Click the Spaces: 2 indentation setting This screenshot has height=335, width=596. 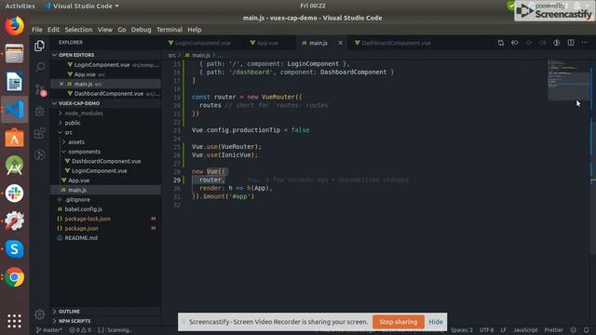[x=462, y=330]
